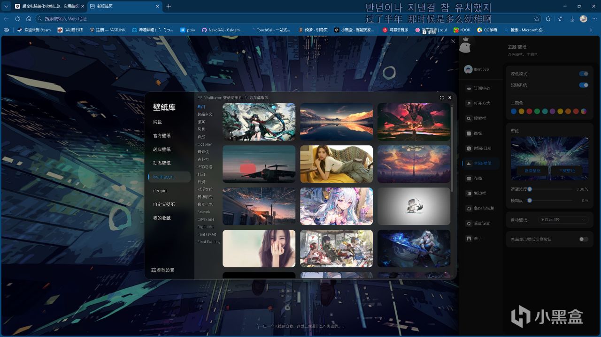Select 动态壁纸 category

point(162,163)
